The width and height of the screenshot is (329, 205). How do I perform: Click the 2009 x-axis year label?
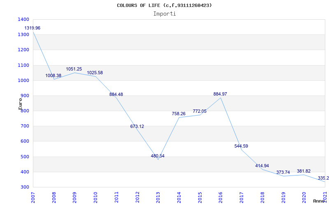[x=75, y=196]
